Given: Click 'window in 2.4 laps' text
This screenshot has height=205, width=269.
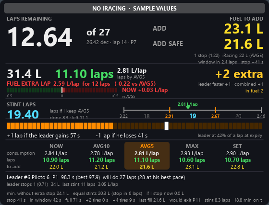Looking at the screenshot, I should (x=218, y=62).
